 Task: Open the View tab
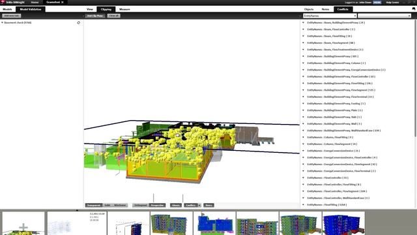point(90,9)
